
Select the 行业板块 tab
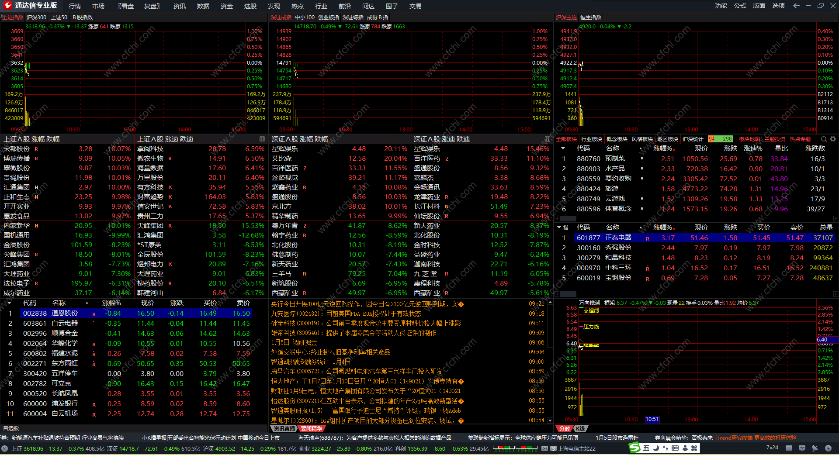[x=592, y=139]
